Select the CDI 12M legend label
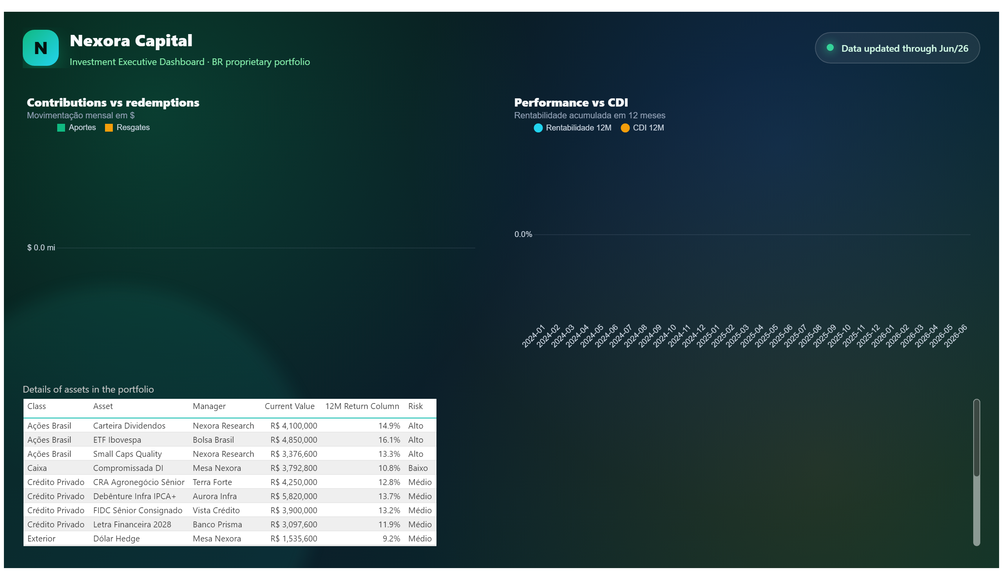The height and width of the screenshot is (572, 1003). (648, 128)
